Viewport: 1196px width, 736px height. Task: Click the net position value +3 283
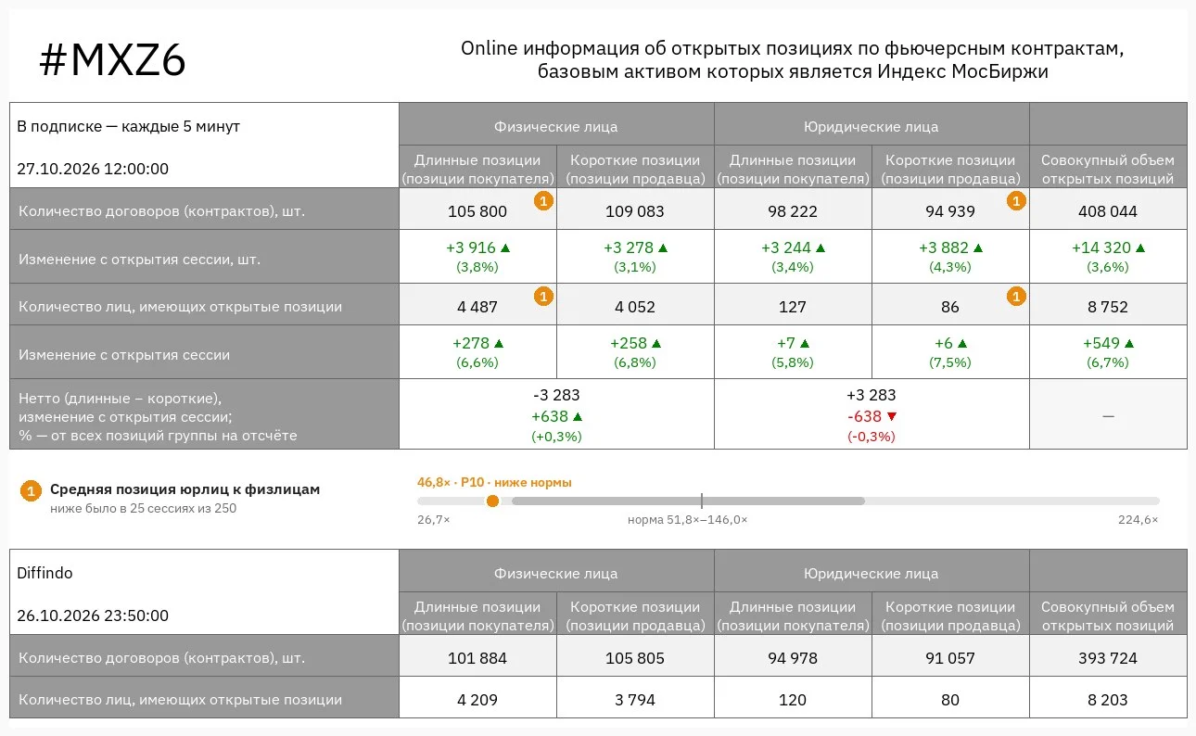871,396
